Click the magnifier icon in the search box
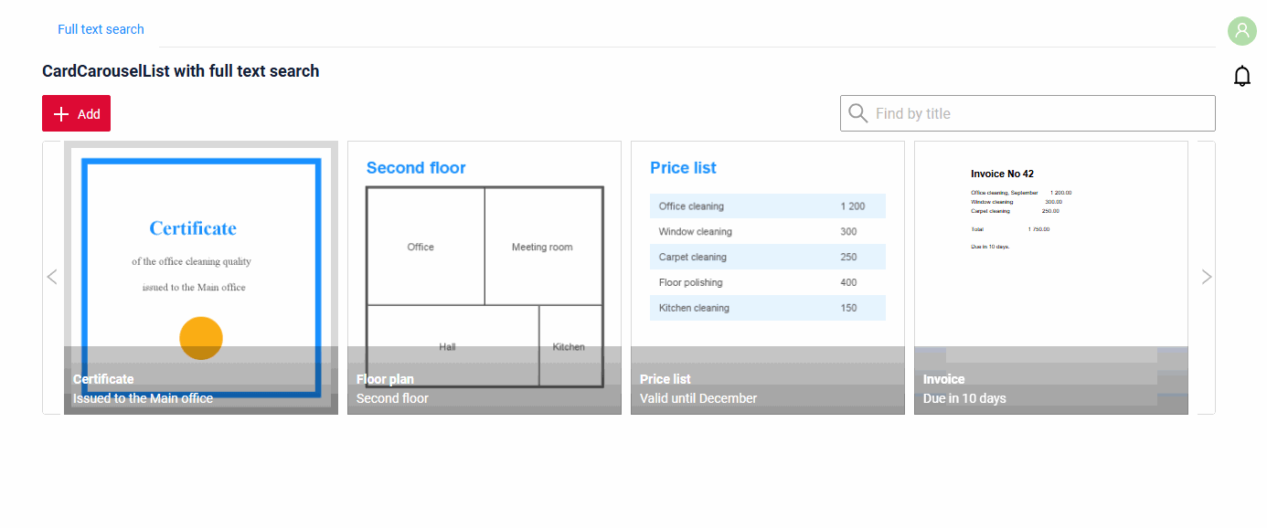 point(857,113)
